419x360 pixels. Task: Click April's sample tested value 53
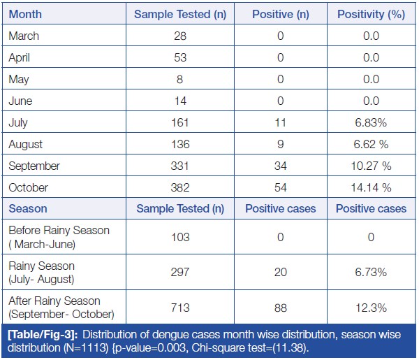click(180, 57)
